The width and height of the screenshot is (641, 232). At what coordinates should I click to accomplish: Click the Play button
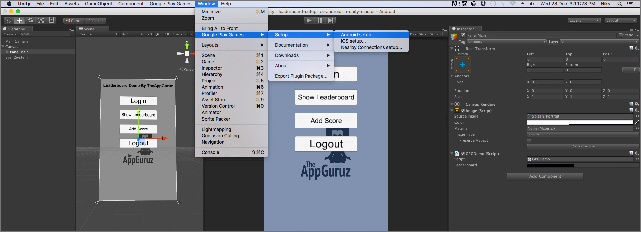pyautogui.click(x=309, y=20)
